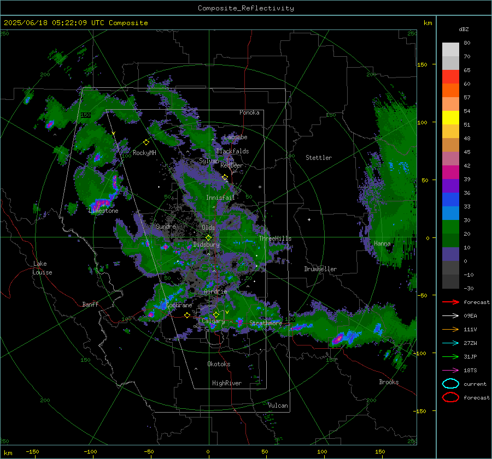Click the HighRiver city label
The height and width of the screenshot is (459, 492).
tap(227, 383)
